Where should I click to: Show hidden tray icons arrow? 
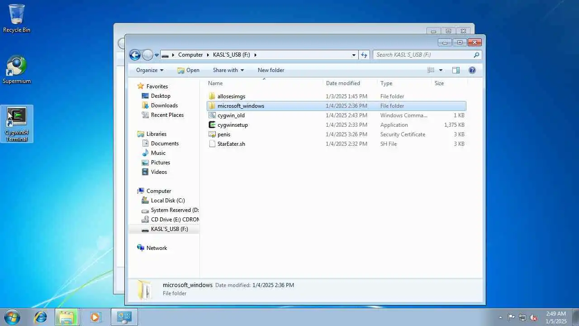click(x=500, y=317)
